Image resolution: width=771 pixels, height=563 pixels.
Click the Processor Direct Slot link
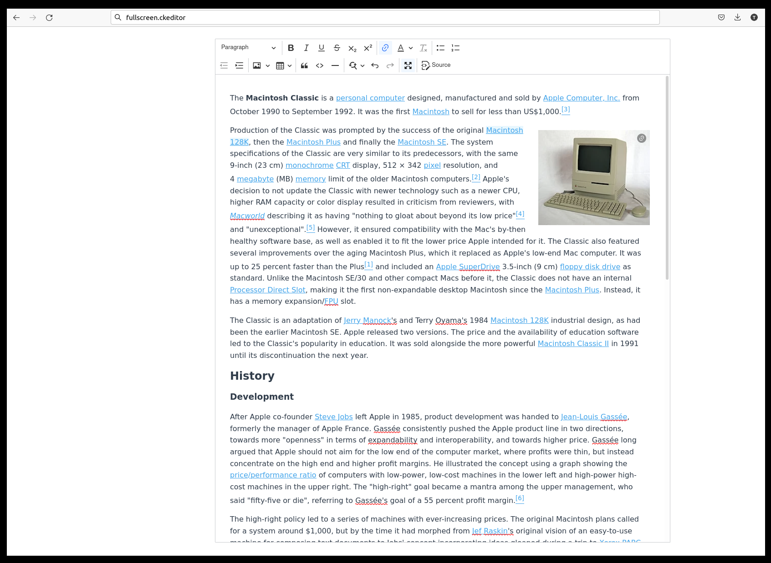pos(268,290)
